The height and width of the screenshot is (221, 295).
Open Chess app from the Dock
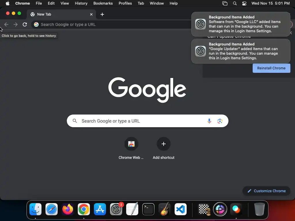(204, 209)
